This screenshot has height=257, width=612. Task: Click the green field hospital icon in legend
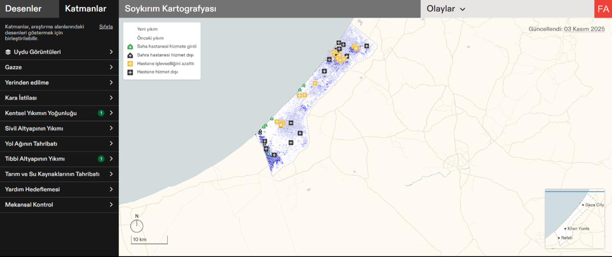pos(130,46)
